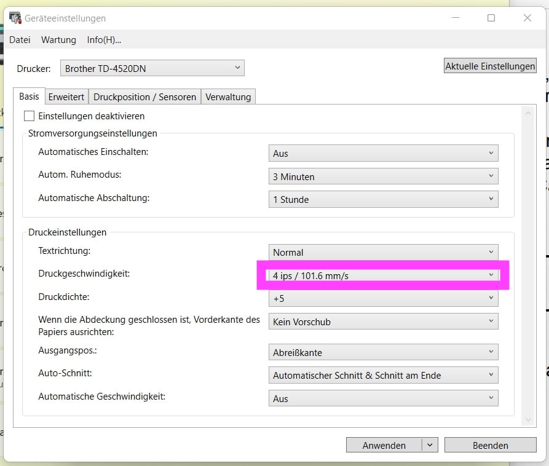Toggle the Einstellungen deaktivieren checkbox
The height and width of the screenshot is (466, 549).
pos(29,116)
